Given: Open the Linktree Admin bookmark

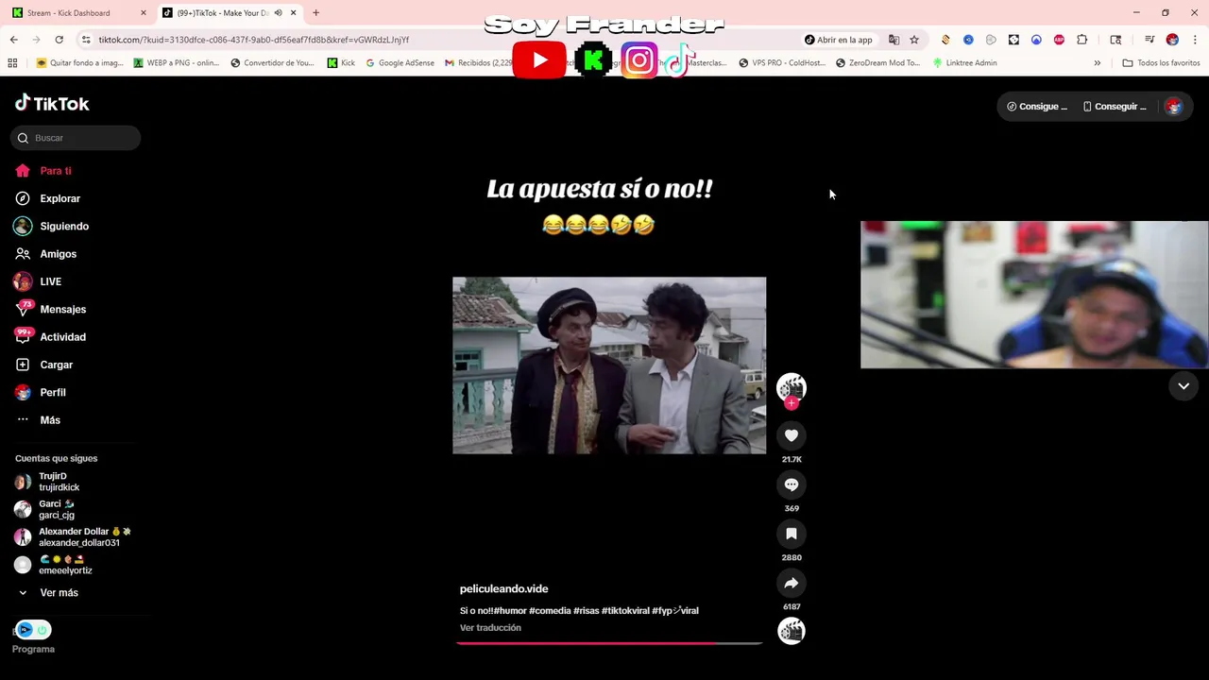Looking at the screenshot, I should tap(964, 63).
